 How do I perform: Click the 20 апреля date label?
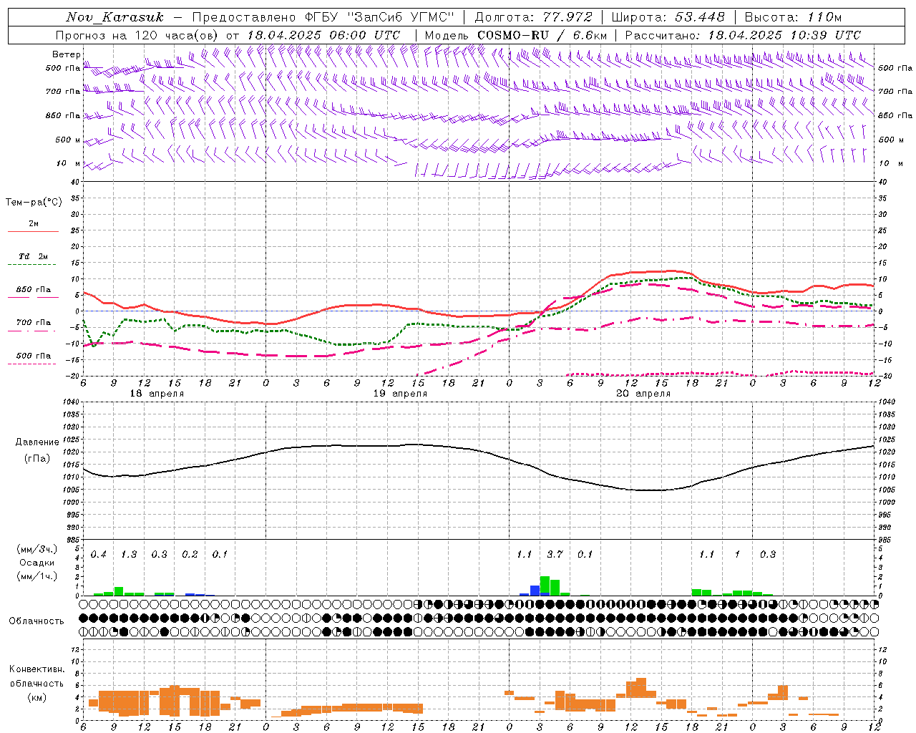coord(643,394)
